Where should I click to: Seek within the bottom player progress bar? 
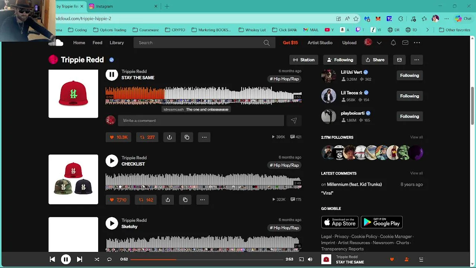click(x=207, y=259)
